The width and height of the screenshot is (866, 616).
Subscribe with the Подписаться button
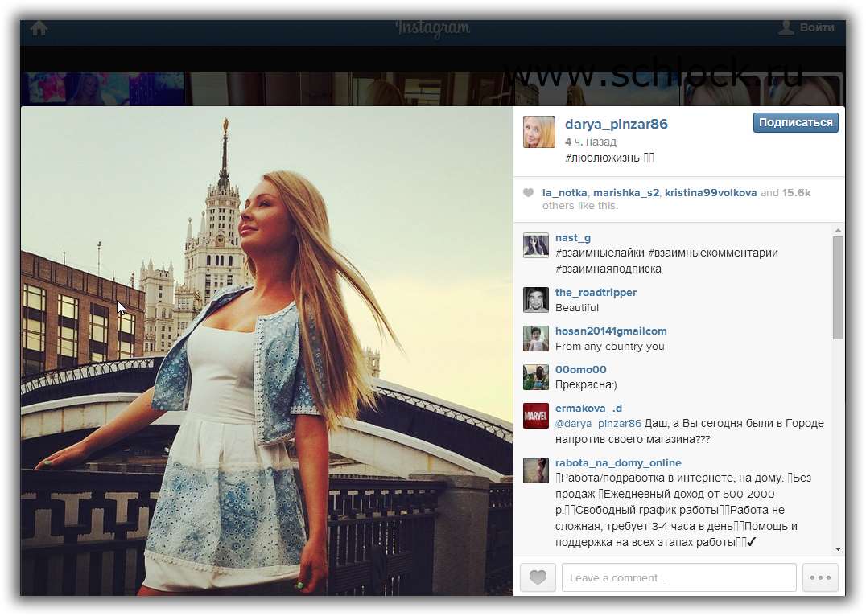point(795,122)
